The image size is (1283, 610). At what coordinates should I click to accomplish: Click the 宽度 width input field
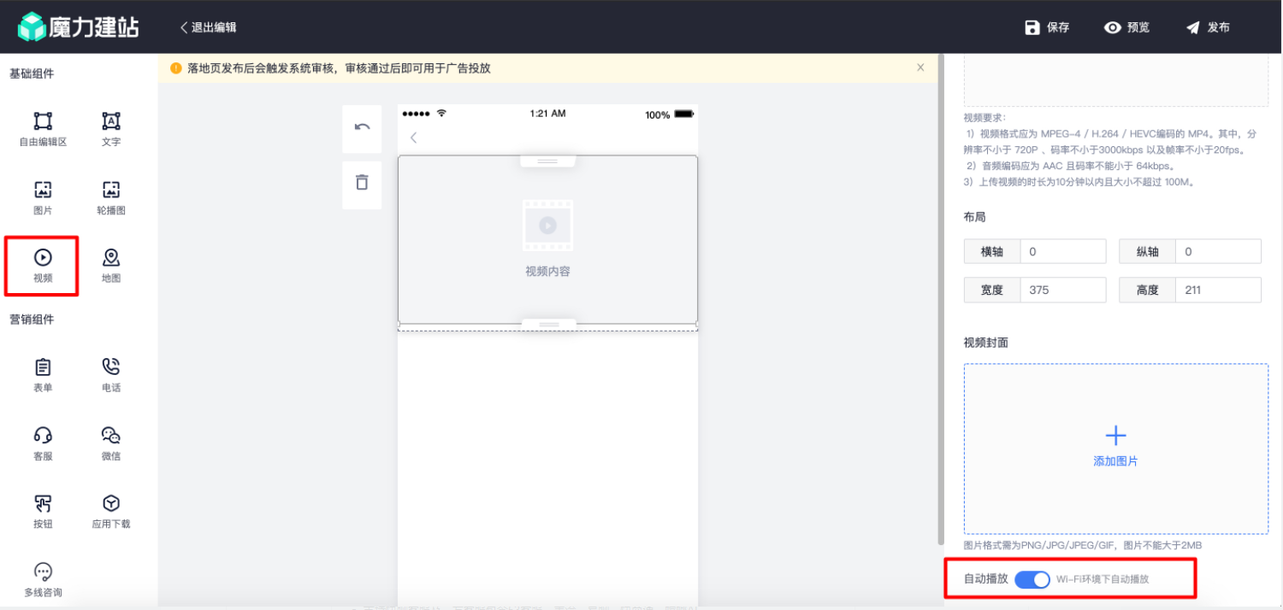point(1062,290)
